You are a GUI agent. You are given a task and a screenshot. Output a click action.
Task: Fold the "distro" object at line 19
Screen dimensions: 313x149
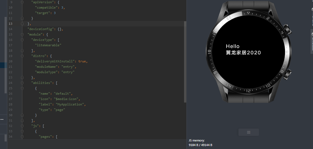click(22, 56)
